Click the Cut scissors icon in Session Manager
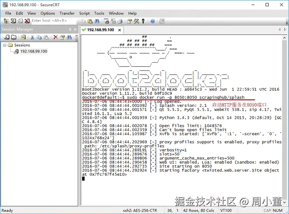 coord(32,38)
